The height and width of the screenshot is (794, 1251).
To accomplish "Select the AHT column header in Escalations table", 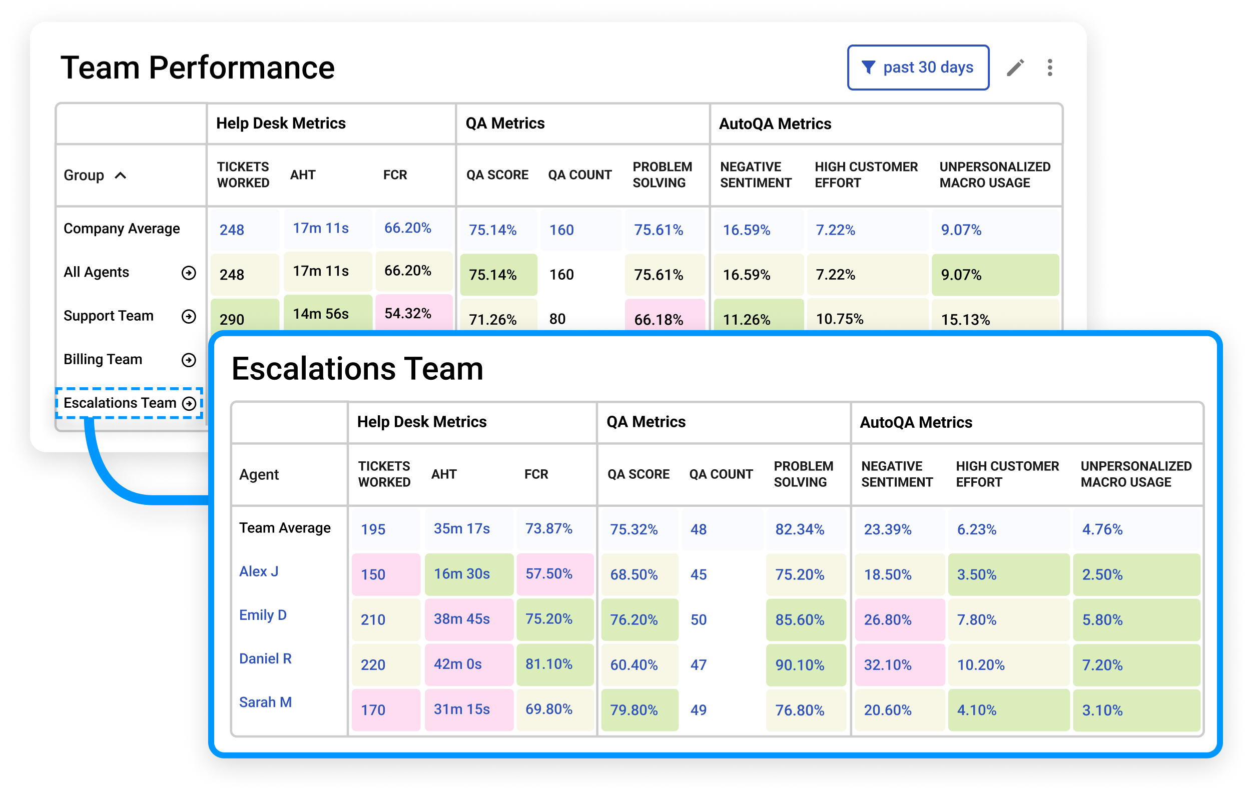I will pyautogui.click(x=444, y=474).
